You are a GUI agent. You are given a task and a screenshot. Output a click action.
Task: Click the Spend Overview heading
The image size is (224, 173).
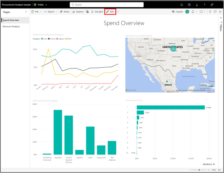(x=124, y=23)
